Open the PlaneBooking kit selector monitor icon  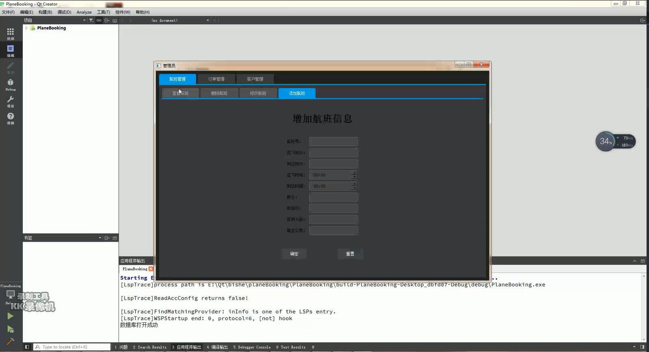(x=11, y=295)
